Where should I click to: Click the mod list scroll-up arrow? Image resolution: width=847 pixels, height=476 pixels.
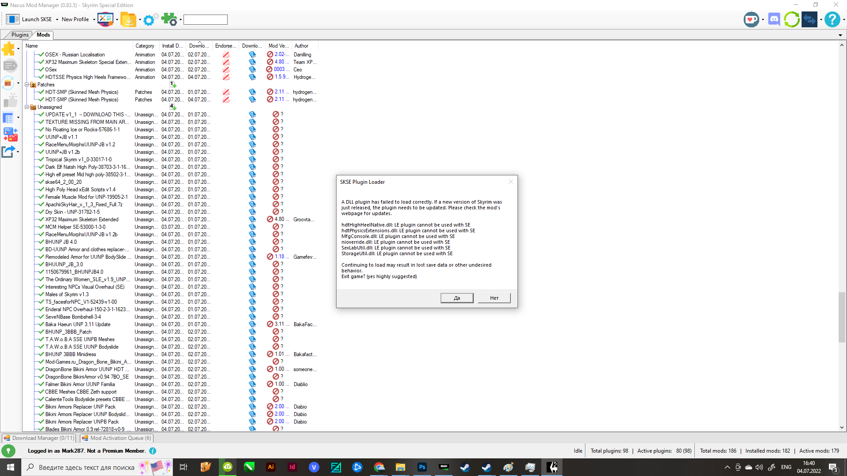(x=842, y=45)
